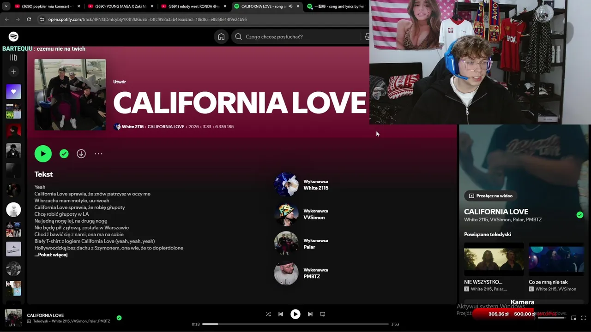Toggle saved checkmark in right video panel
This screenshot has height=332, width=591.
(x=580, y=215)
